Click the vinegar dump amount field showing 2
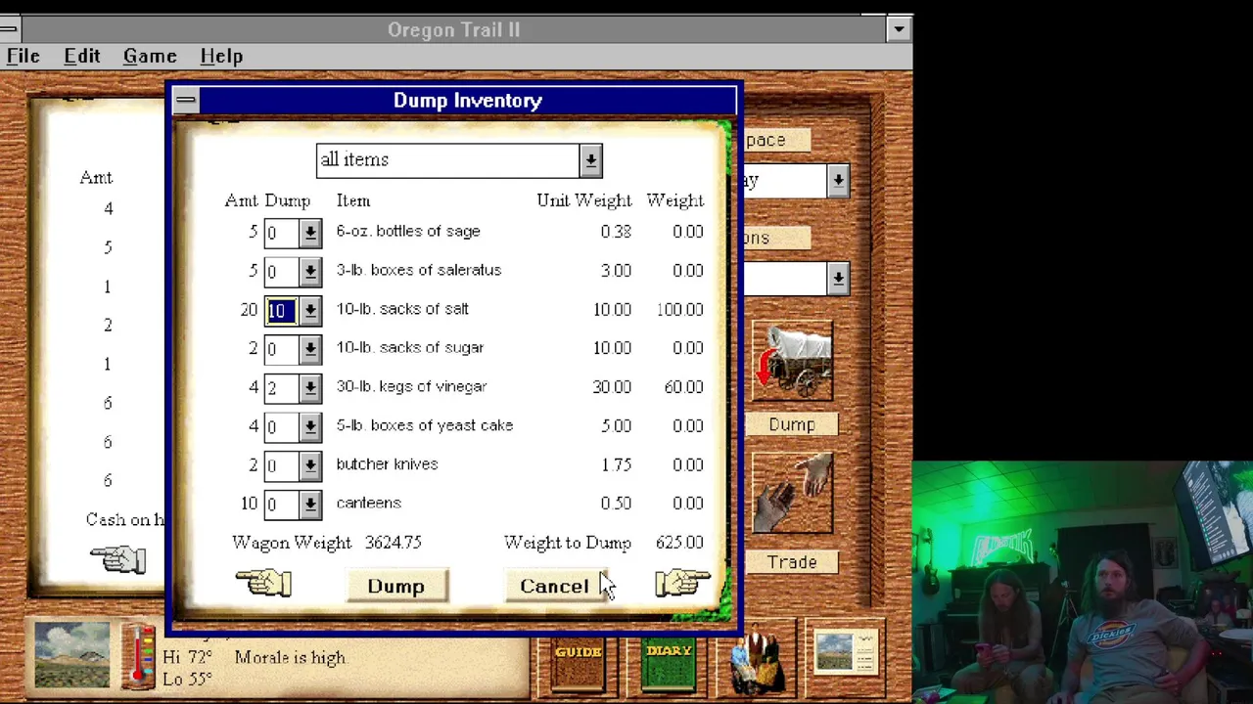 point(281,388)
